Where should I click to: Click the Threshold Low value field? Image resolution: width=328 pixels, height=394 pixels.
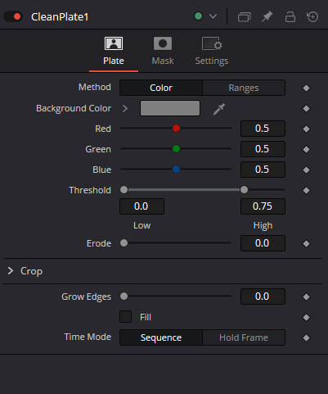pos(142,206)
